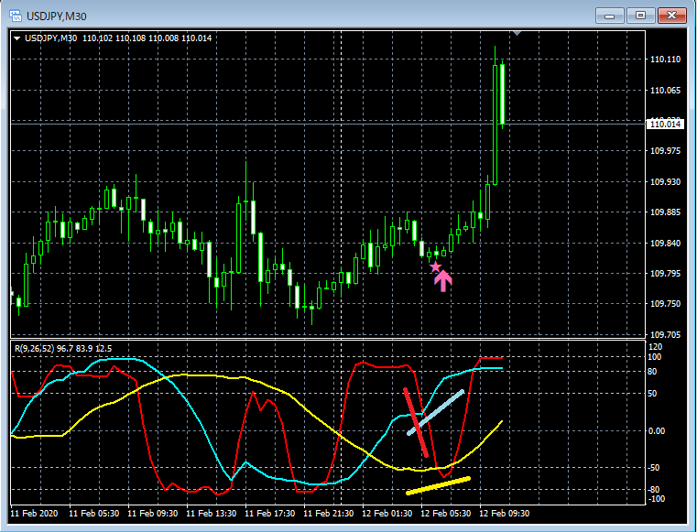The image size is (697, 532).
Task: Click the tall candle near 110.110
Action: tap(496, 125)
